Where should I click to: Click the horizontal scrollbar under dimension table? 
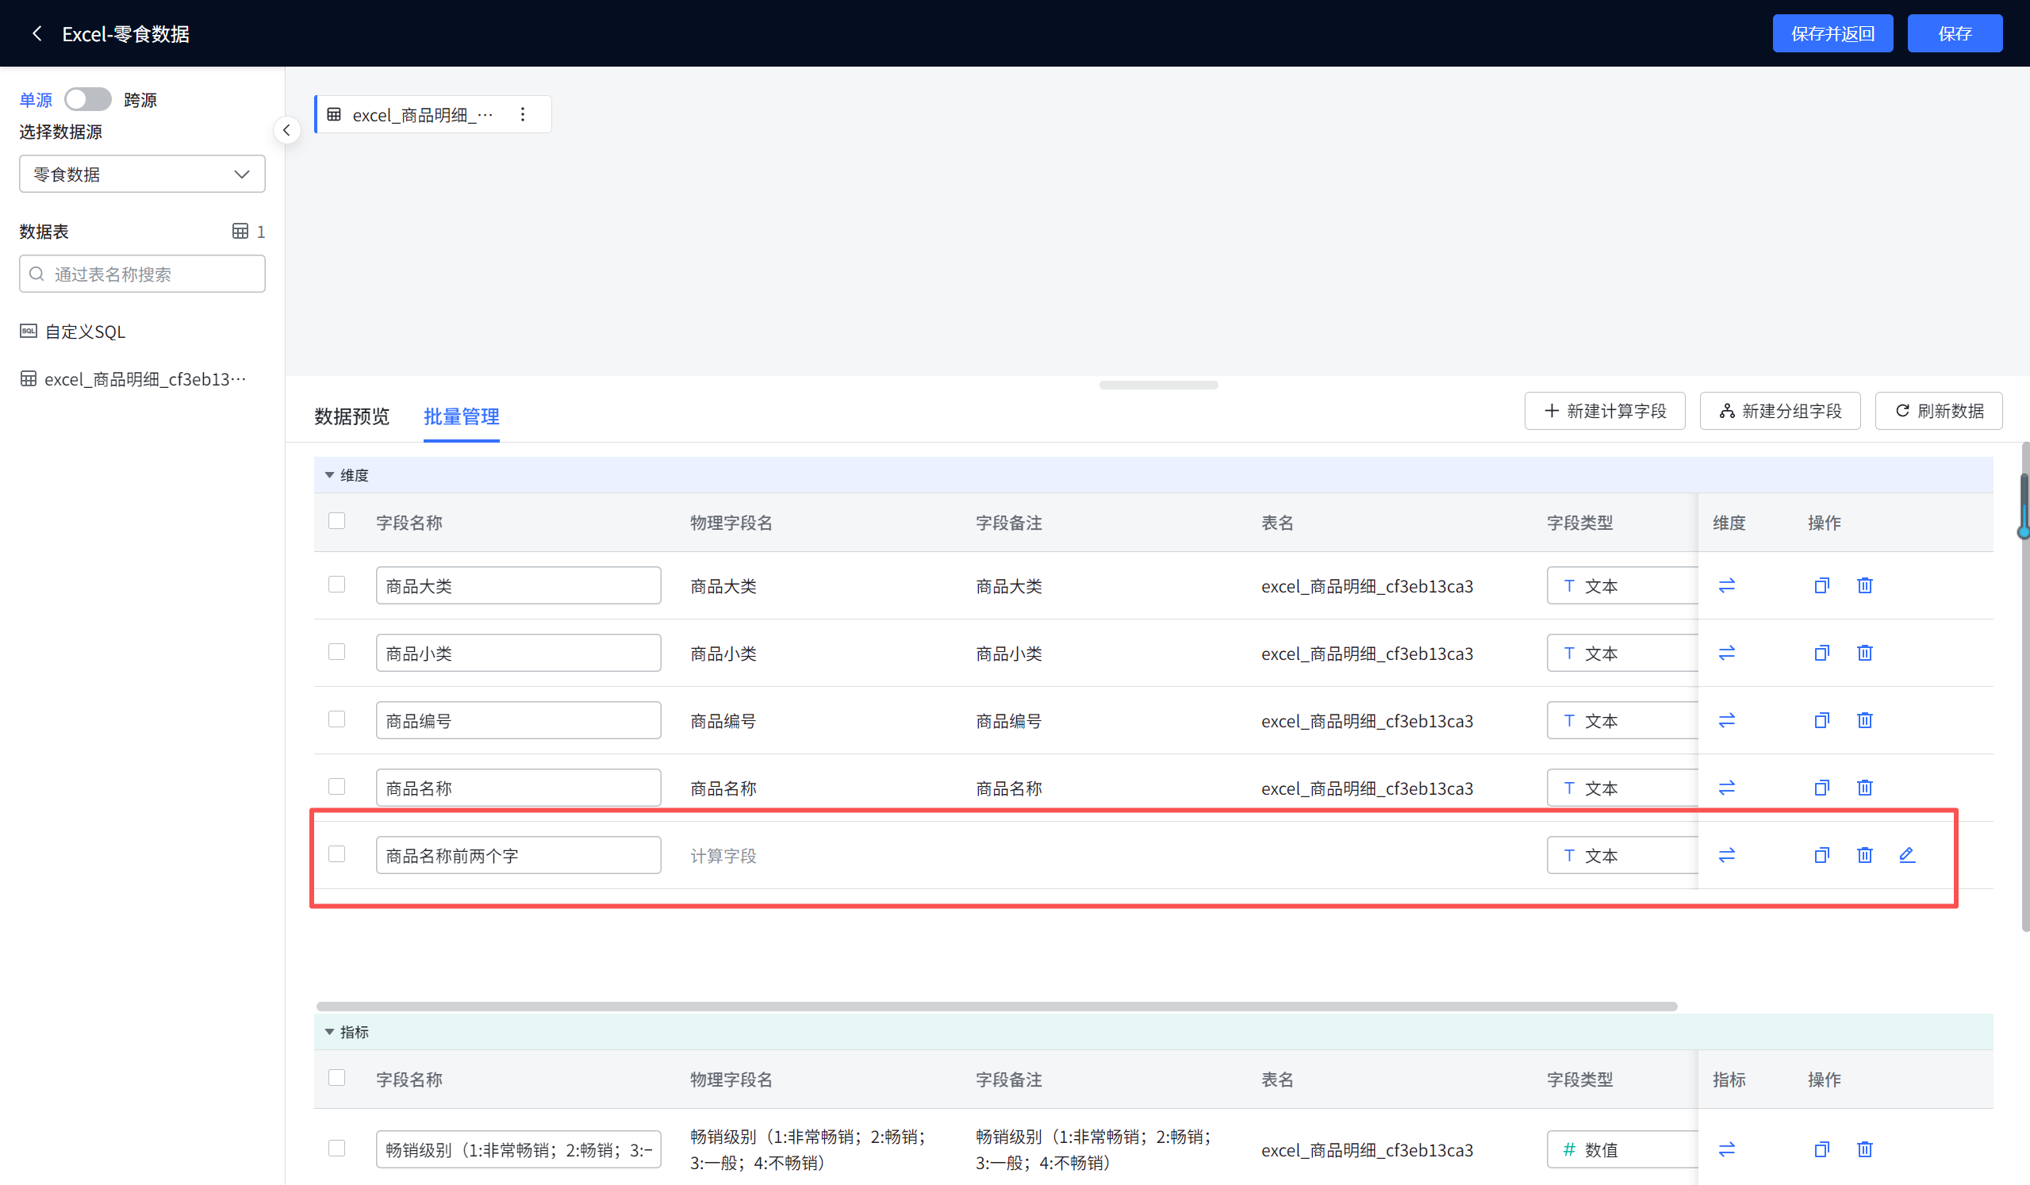coord(996,1007)
